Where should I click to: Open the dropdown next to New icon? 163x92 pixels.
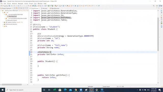click(x=3, y=6)
